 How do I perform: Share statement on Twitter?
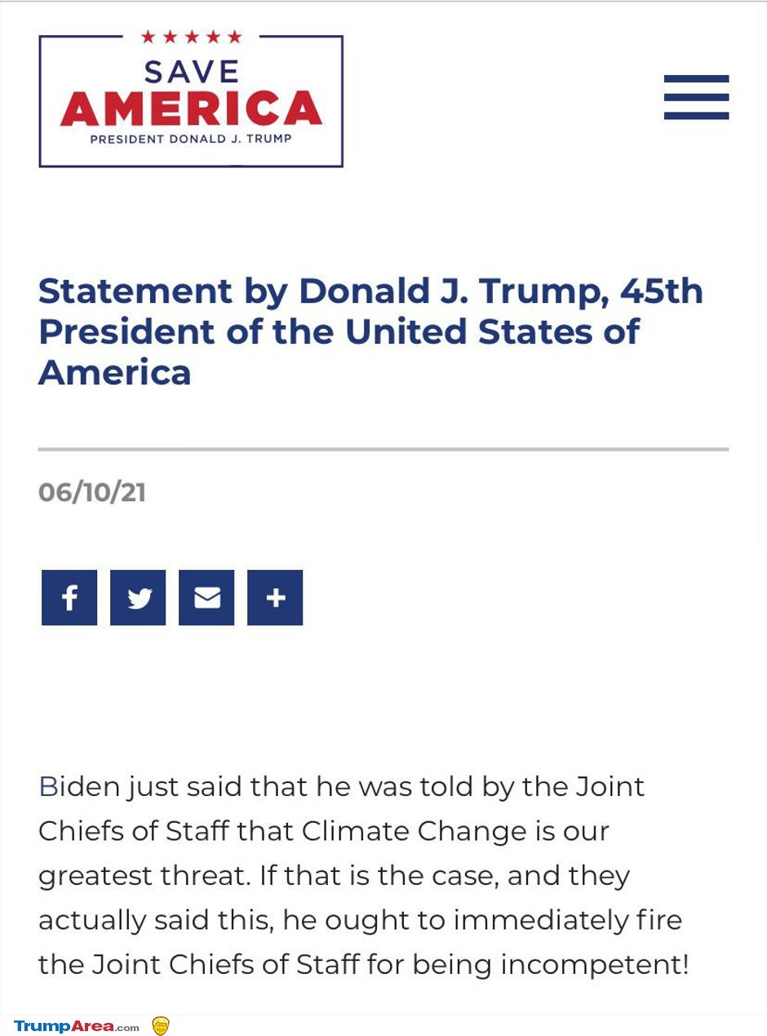tap(138, 598)
